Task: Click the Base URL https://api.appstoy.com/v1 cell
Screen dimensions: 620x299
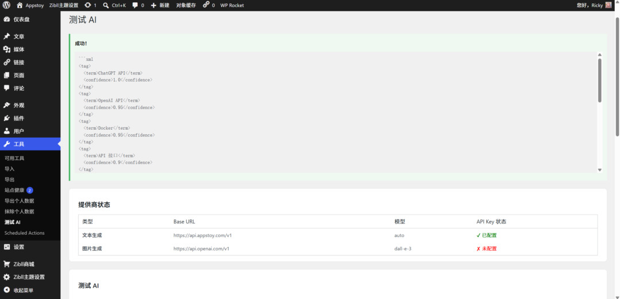Action: tap(203, 235)
